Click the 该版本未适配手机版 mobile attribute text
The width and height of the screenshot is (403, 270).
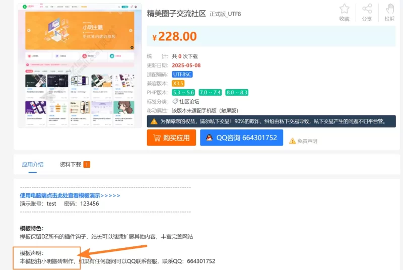205,110
